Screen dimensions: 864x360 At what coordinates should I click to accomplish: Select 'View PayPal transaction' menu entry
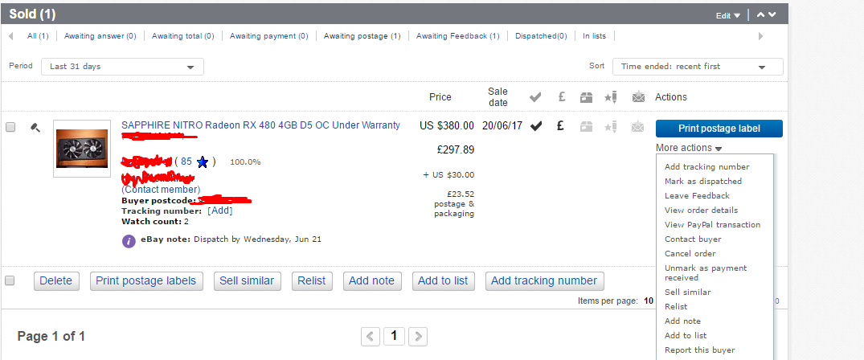pyautogui.click(x=712, y=224)
